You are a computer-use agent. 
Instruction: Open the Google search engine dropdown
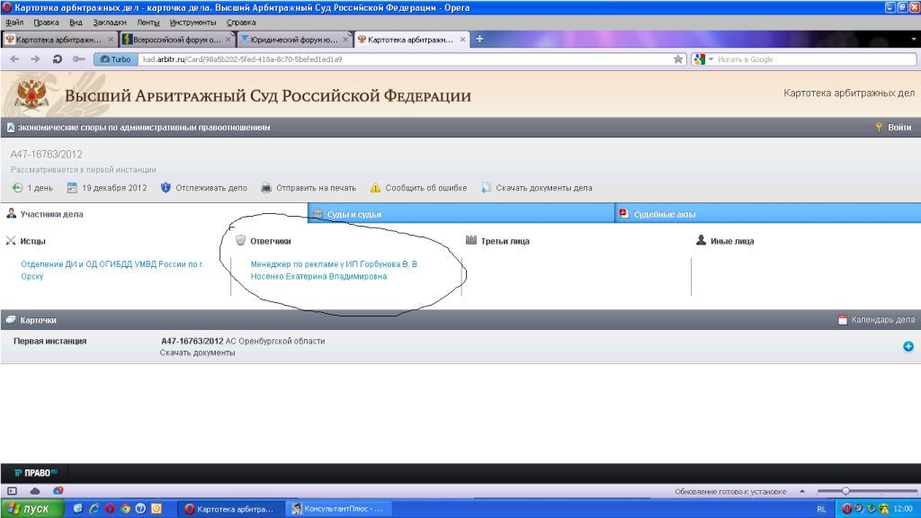[702, 59]
